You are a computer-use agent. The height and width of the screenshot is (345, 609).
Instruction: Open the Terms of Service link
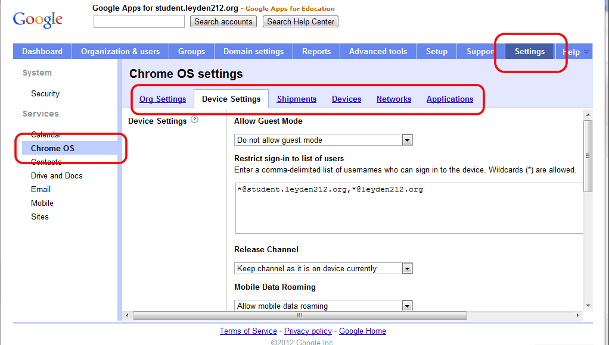248,331
